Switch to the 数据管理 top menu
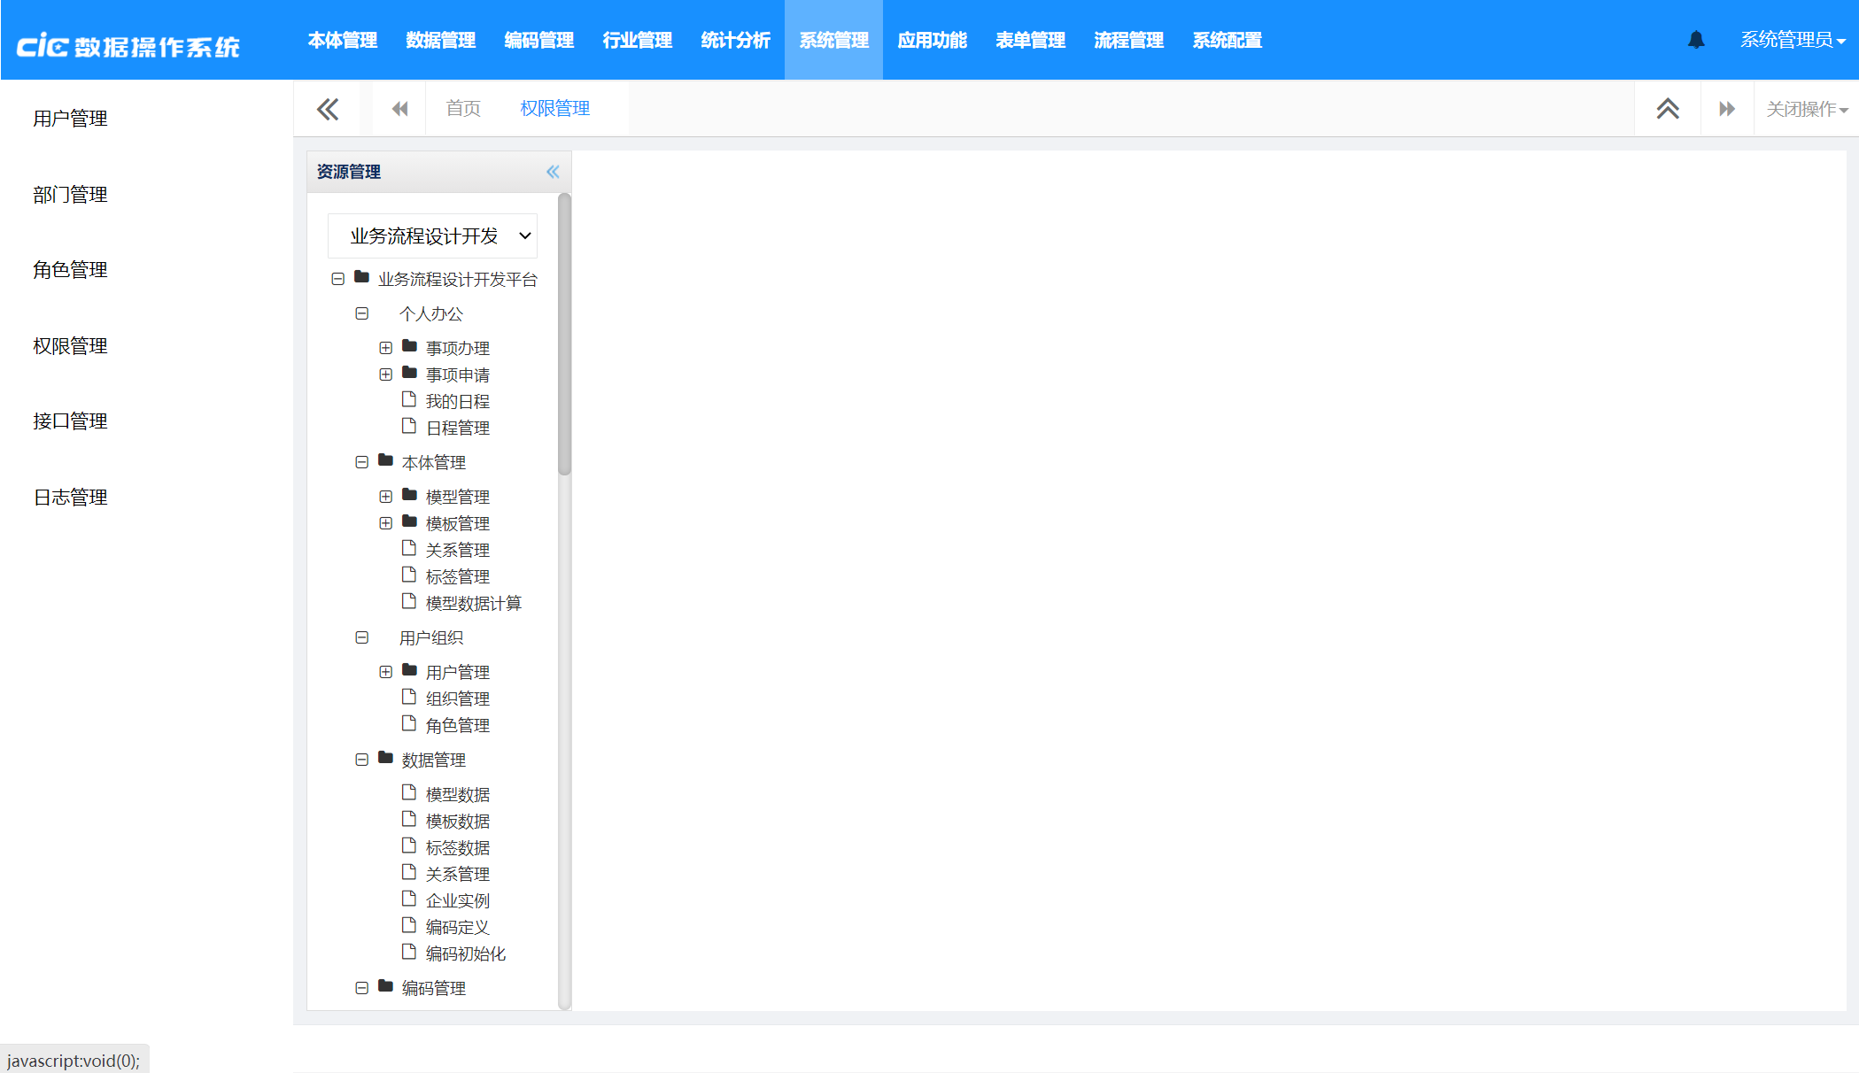This screenshot has height=1073, width=1859. click(440, 40)
